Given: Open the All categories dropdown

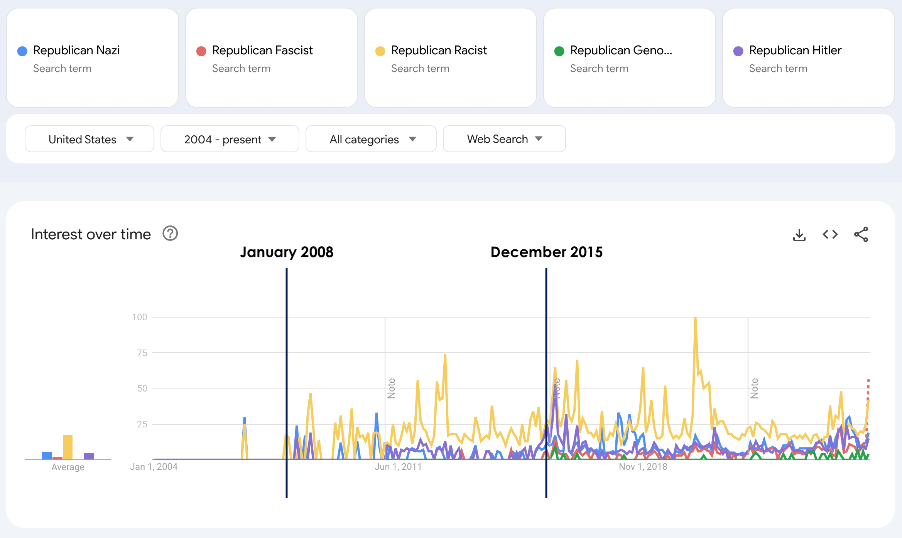Looking at the screenshot, I should coord(371,139).
